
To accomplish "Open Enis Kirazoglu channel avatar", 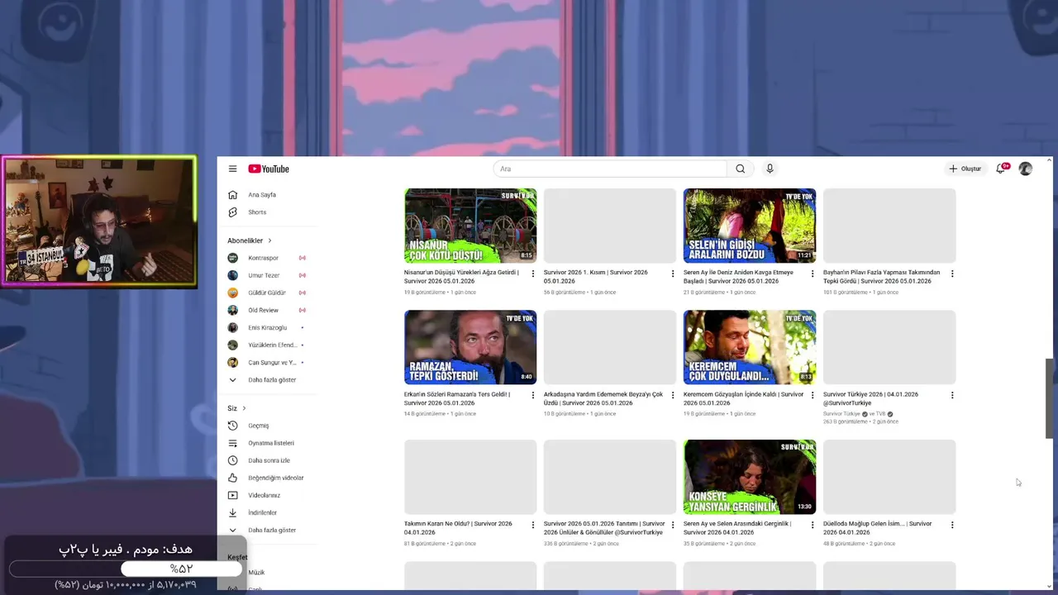I will (x=232, y=327).
